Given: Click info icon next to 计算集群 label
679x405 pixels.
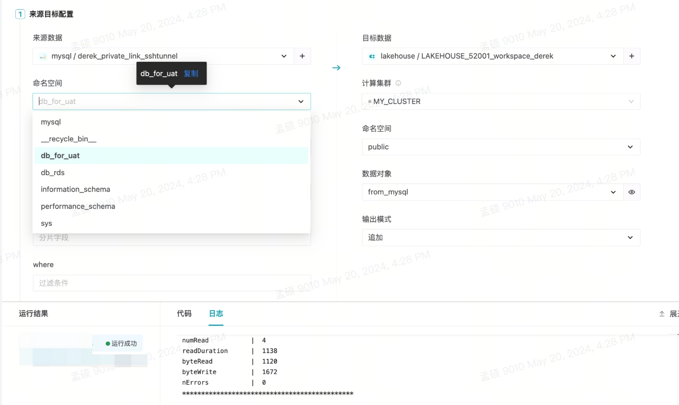Looking at the screenshot, I should [398, 83].
